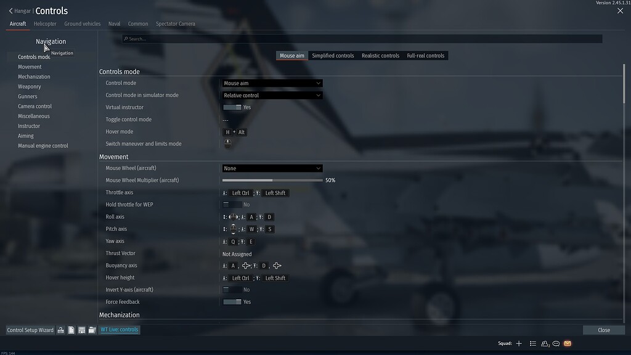Adjust the Mouse Wheel Multiplier slider

[x=274, y=180]
